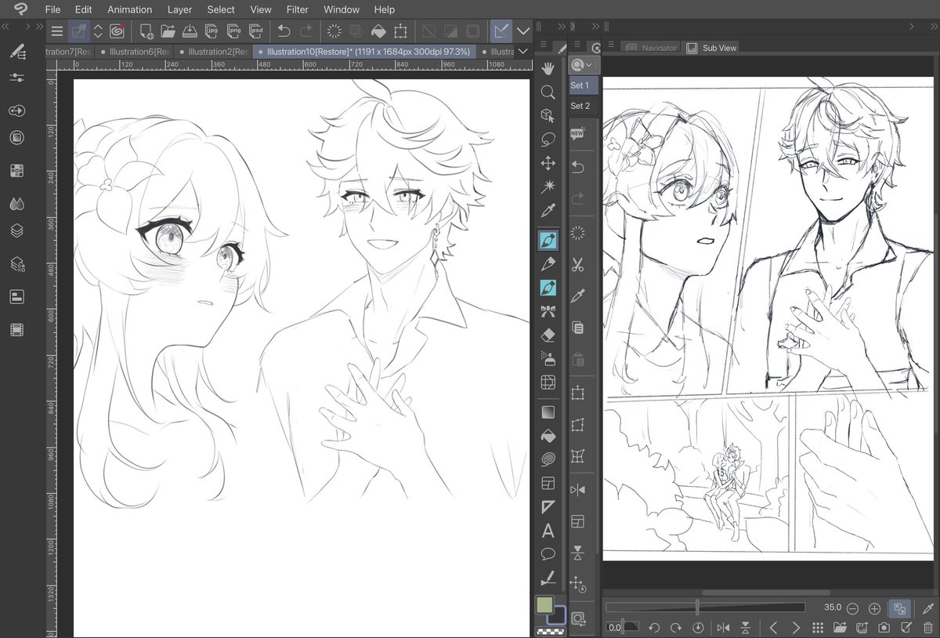Click the Scale/Rotate transform icon in command bar

(x=400, y=31)
